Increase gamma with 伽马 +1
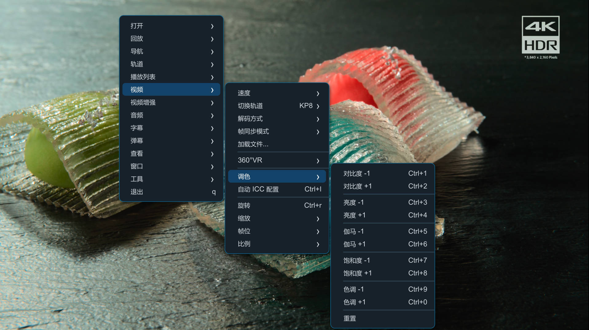This screenshot has height=330, width=589. pyautogui.click(x=383, y=244)
